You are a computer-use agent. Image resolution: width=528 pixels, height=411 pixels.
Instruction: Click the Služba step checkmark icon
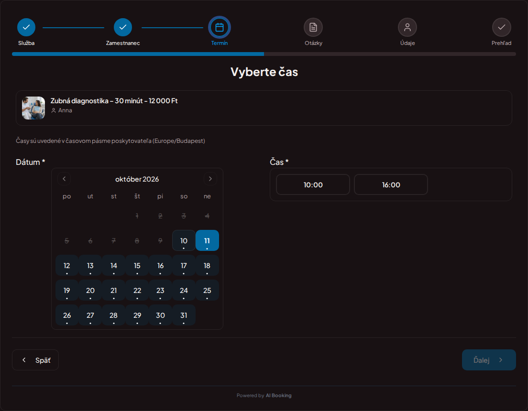coord(26,27)
